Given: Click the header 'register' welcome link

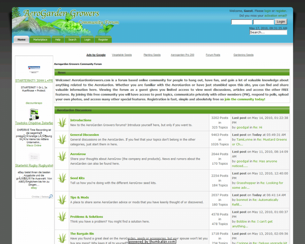Looking at the screenshot, I should coord(281,11).
